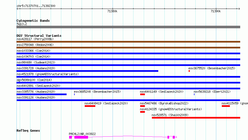Open variant nsv5639218 (Ebert2021)
The image size is (248, 140).
point(212,92)
